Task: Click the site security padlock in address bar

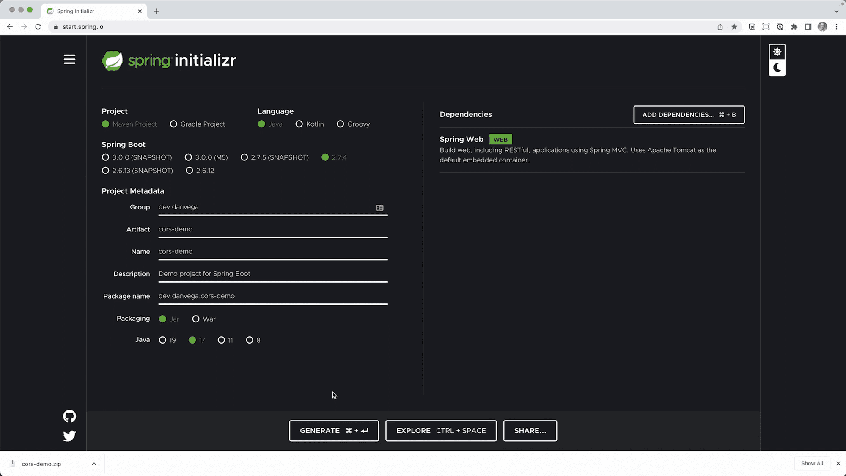Action: click(55, 26)
